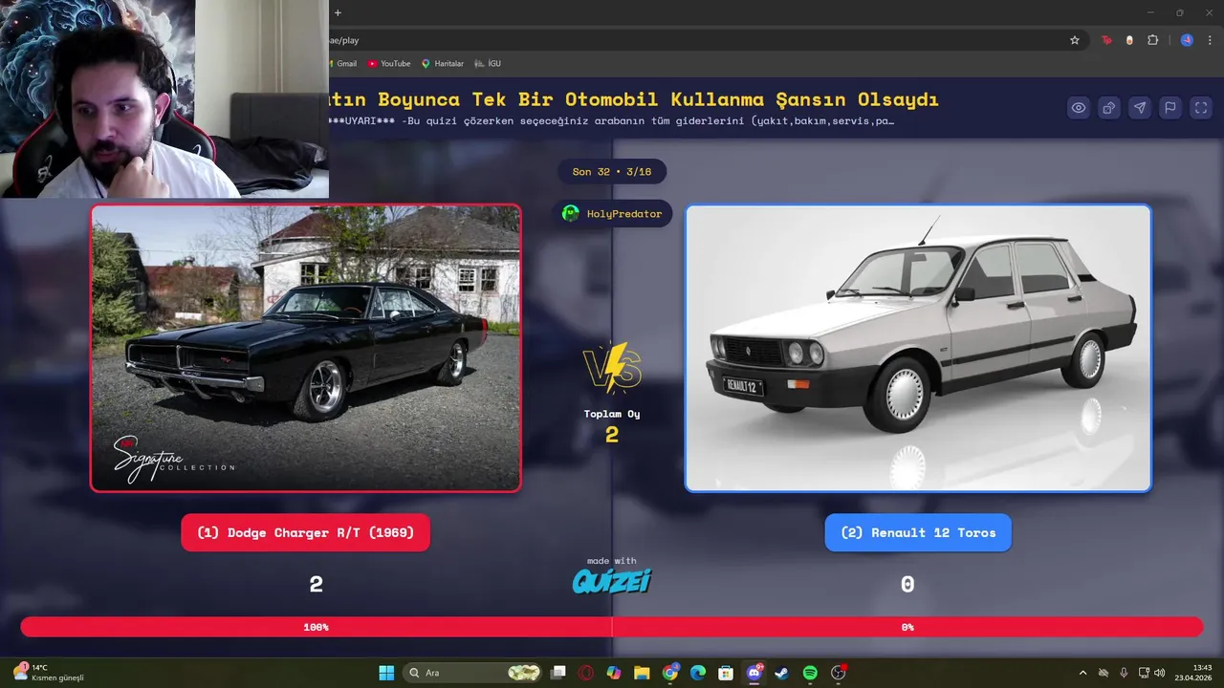
Task: Click the Toplam Oy total votes count
Action: click(x=612, y=435)
